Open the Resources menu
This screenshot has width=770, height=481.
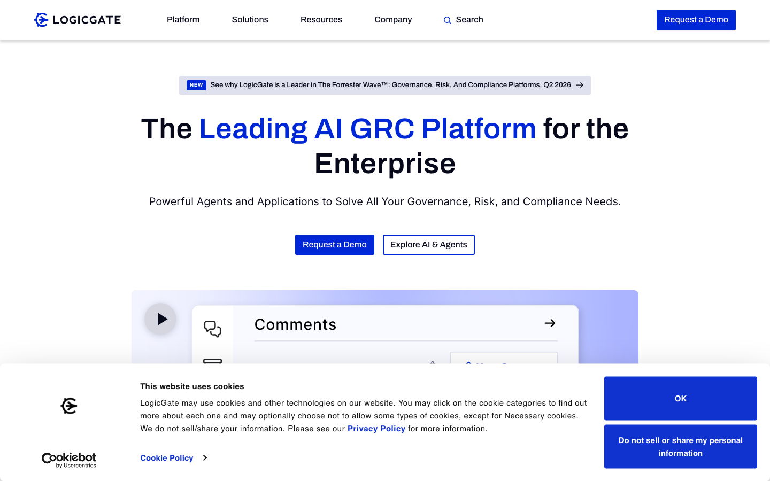pos(321,20)
